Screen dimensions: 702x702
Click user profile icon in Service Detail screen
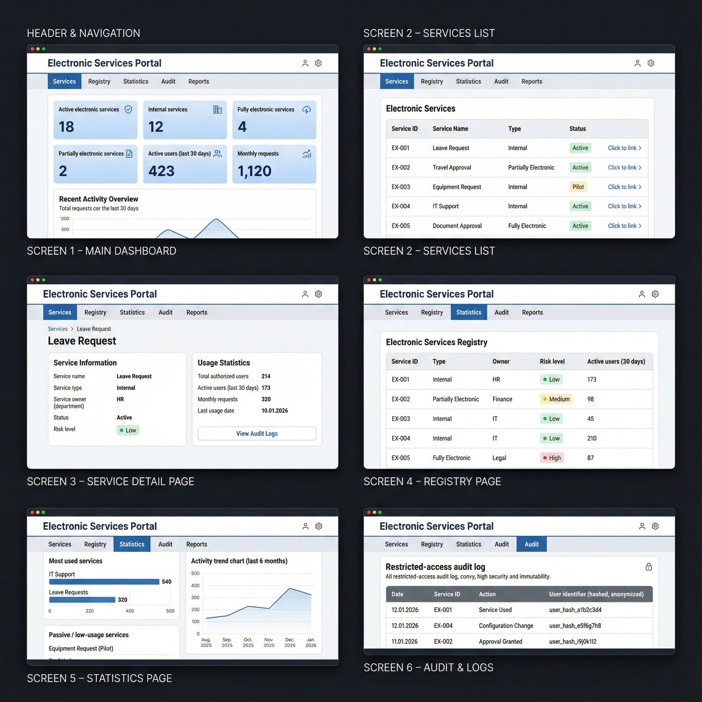[x=305, y=294]
